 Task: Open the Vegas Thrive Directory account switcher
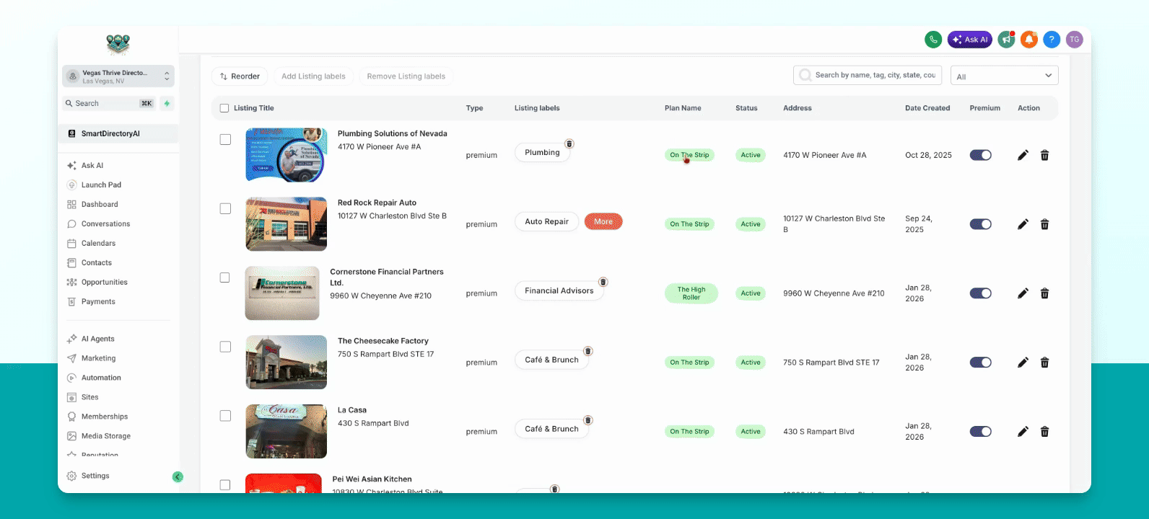coord(118,76)
